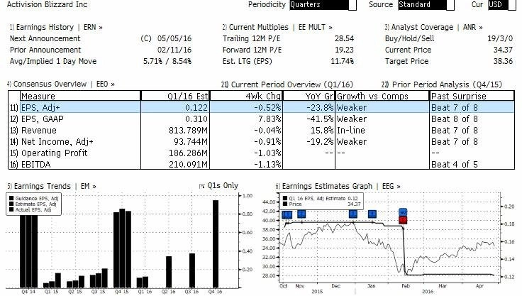Image resolution: width=522 pixels, height=296 pixels.
Task: Click blue event marker above November
Action: point(301,214)
